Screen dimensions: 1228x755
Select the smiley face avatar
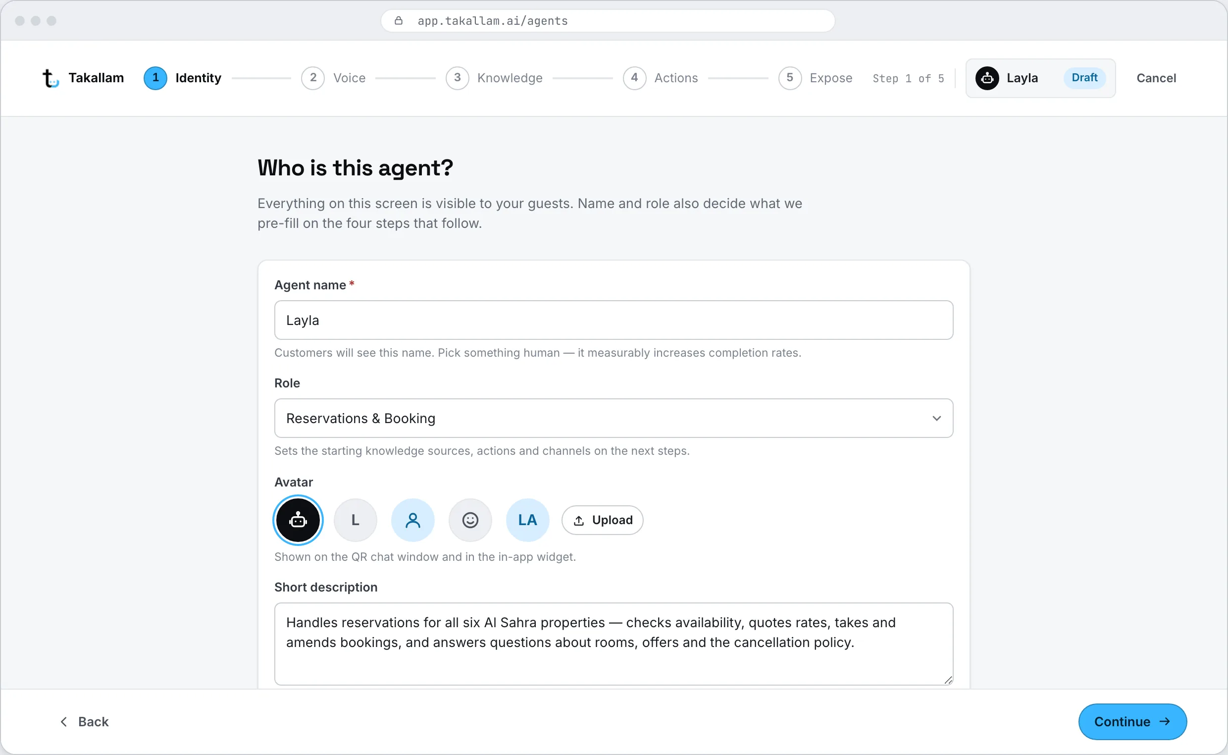pyautogui.click(x=470, y=520)
